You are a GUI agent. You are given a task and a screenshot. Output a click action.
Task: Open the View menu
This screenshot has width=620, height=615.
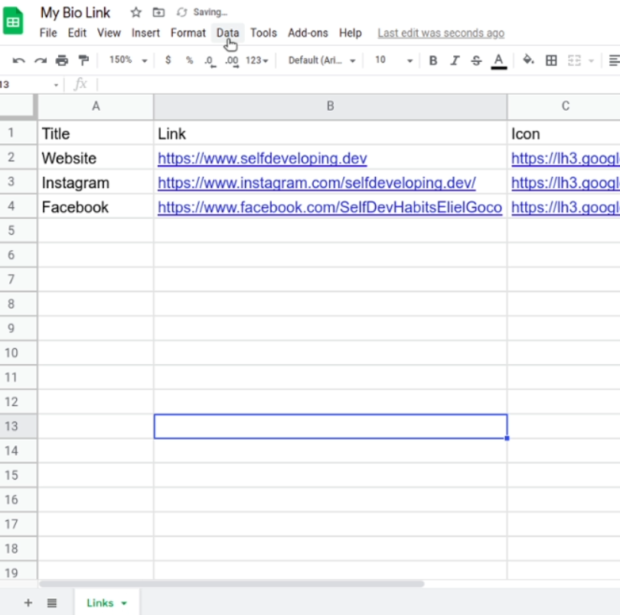pyautogui.click(x=109, y=33)
